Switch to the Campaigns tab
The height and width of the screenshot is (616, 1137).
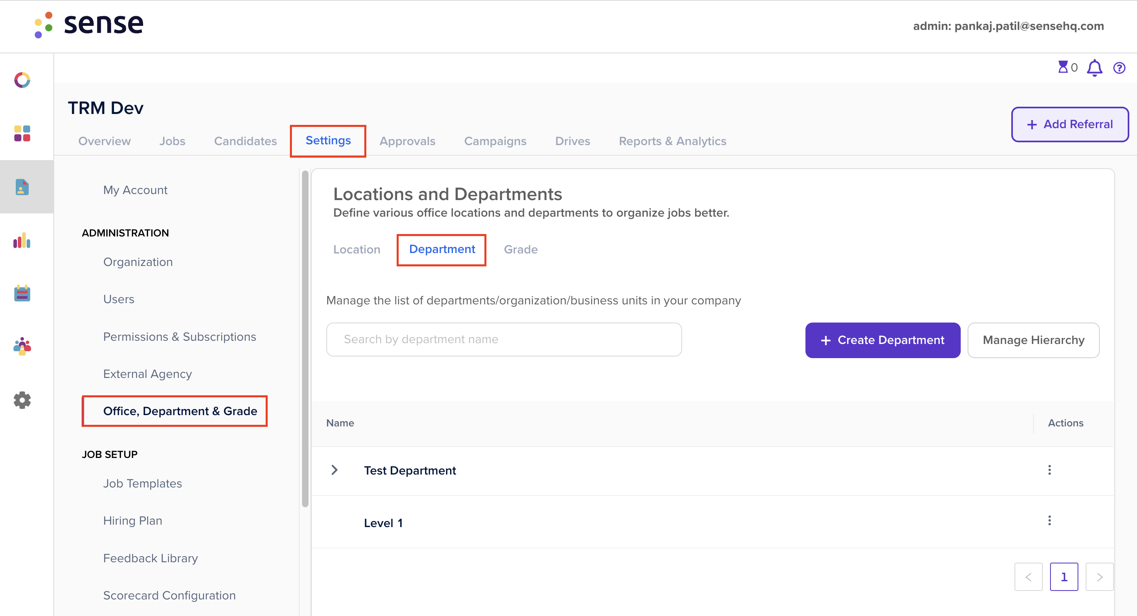click(x=495, y=141)
